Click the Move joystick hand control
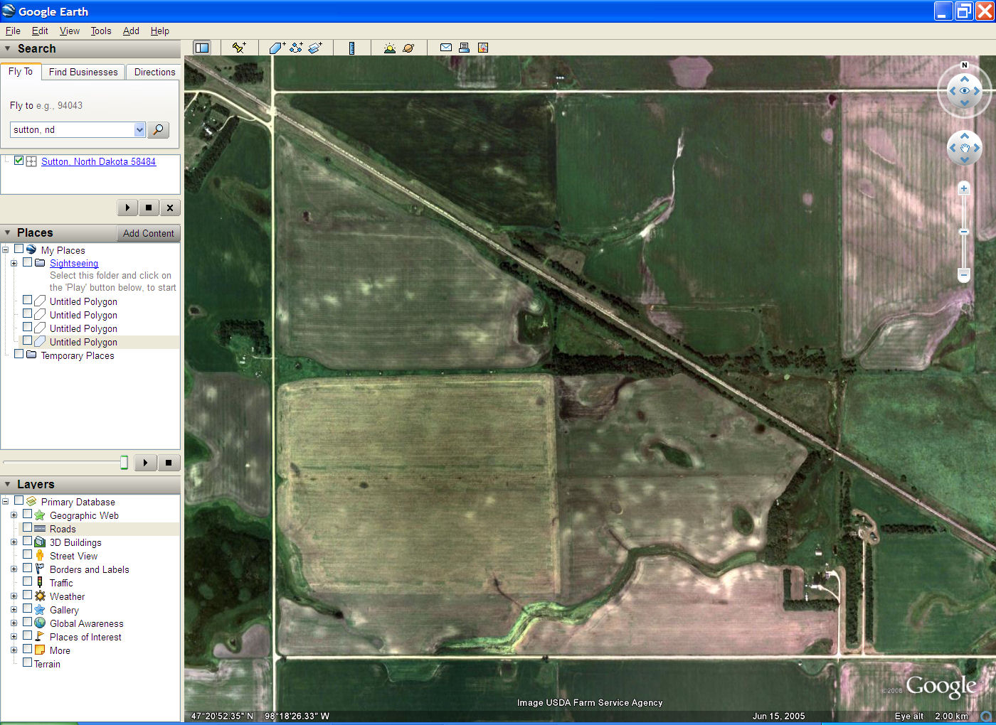The height and width of the screenshot is (725, 996). [965, 148]
